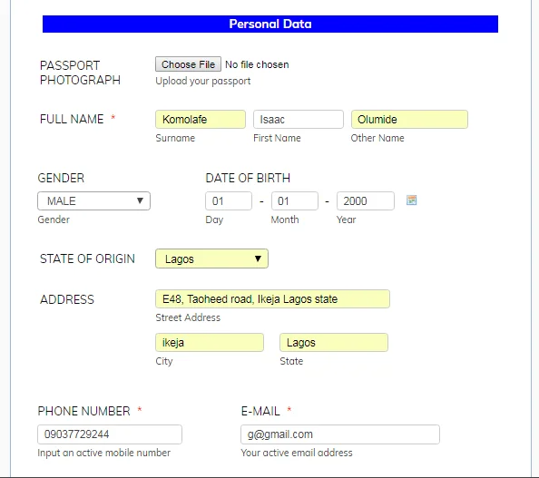Screen dimensions: 539x478
Task: Focus the Year field showing 2000
Action: click(366, 201)
